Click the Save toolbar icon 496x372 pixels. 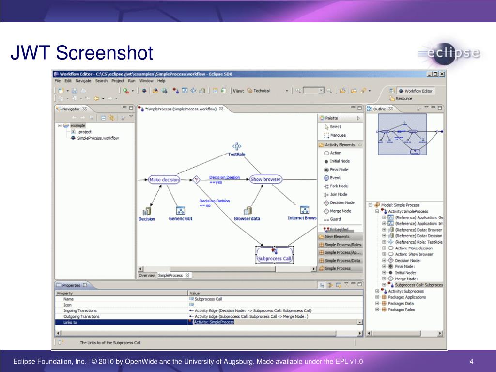(x=75, y=91)
